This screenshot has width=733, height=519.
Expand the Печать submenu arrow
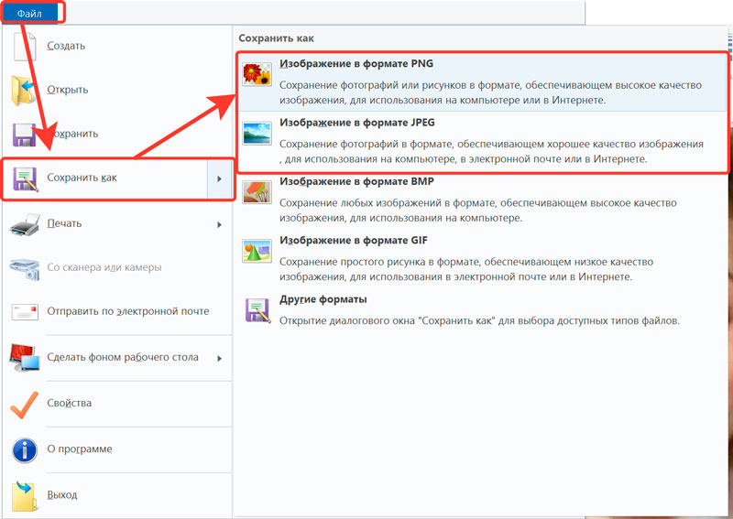click(x=219, y=224)
